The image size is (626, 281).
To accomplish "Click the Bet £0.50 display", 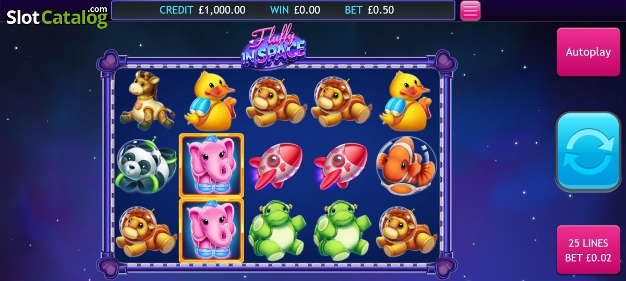I will coord(369,10).
